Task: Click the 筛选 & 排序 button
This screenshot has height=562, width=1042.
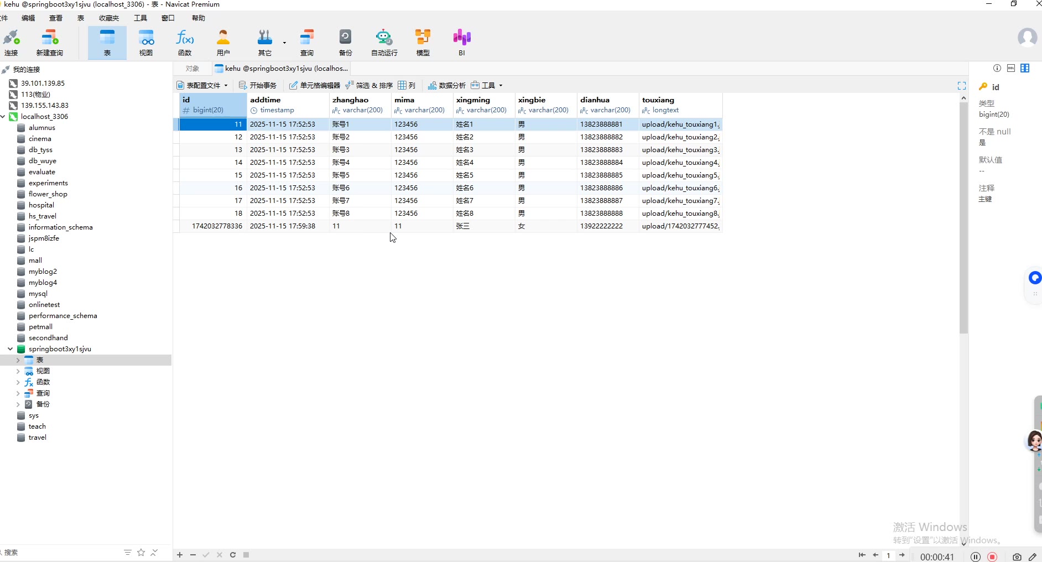Action: (369, 85)
